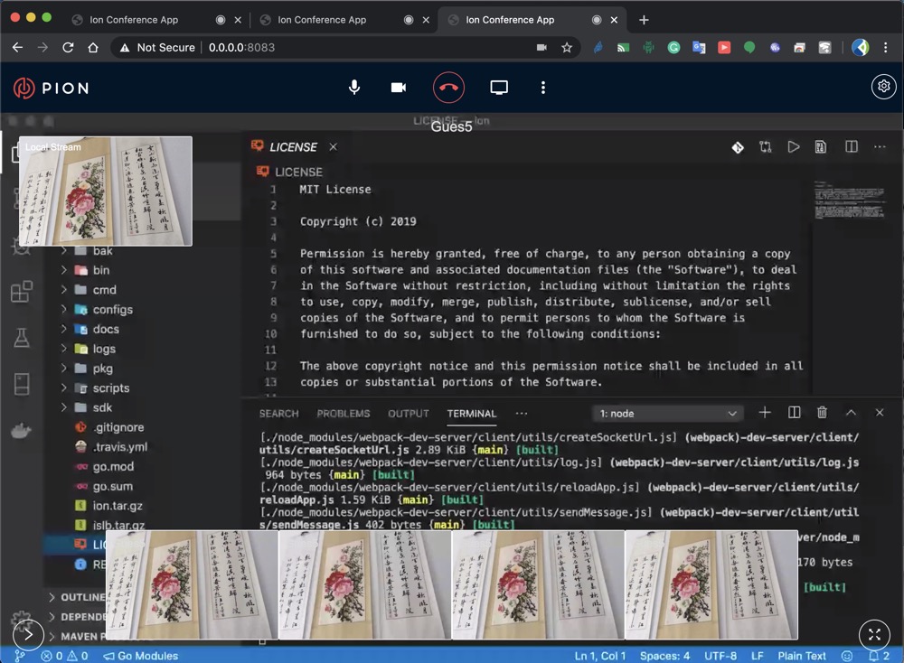Bookmark this page with star icon
The height and width of the screenshot is (663, 904).
point(567,47)
